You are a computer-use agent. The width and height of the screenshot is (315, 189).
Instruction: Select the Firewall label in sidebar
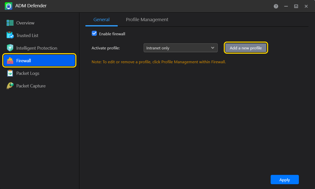click(24, 61)
